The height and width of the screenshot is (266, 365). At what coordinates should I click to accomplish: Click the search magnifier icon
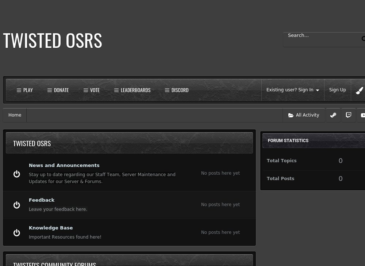[363, 39]
